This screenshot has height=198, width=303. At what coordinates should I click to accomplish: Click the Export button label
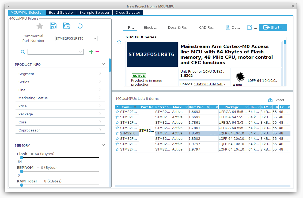point(279,100)
